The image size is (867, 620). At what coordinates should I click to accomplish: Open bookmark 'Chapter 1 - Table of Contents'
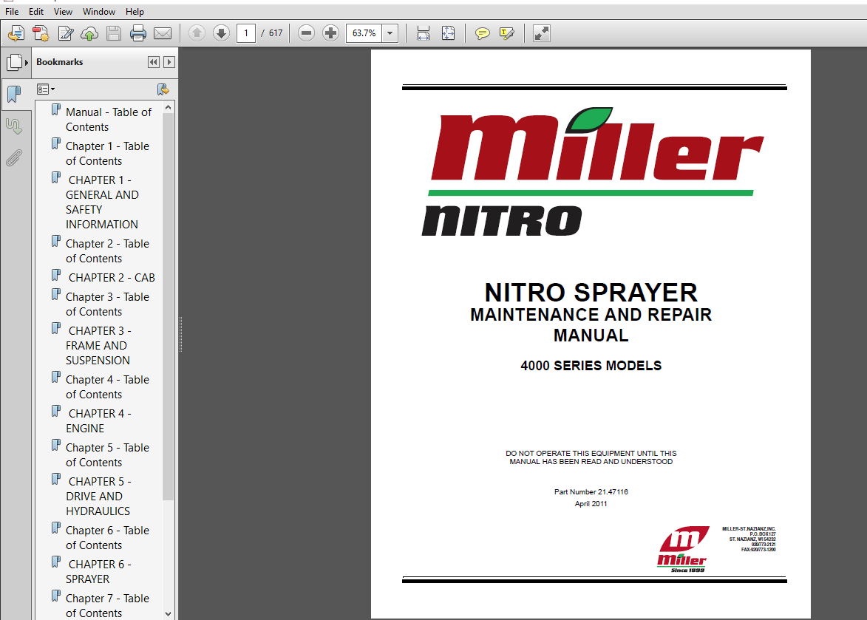coord(107,154)
